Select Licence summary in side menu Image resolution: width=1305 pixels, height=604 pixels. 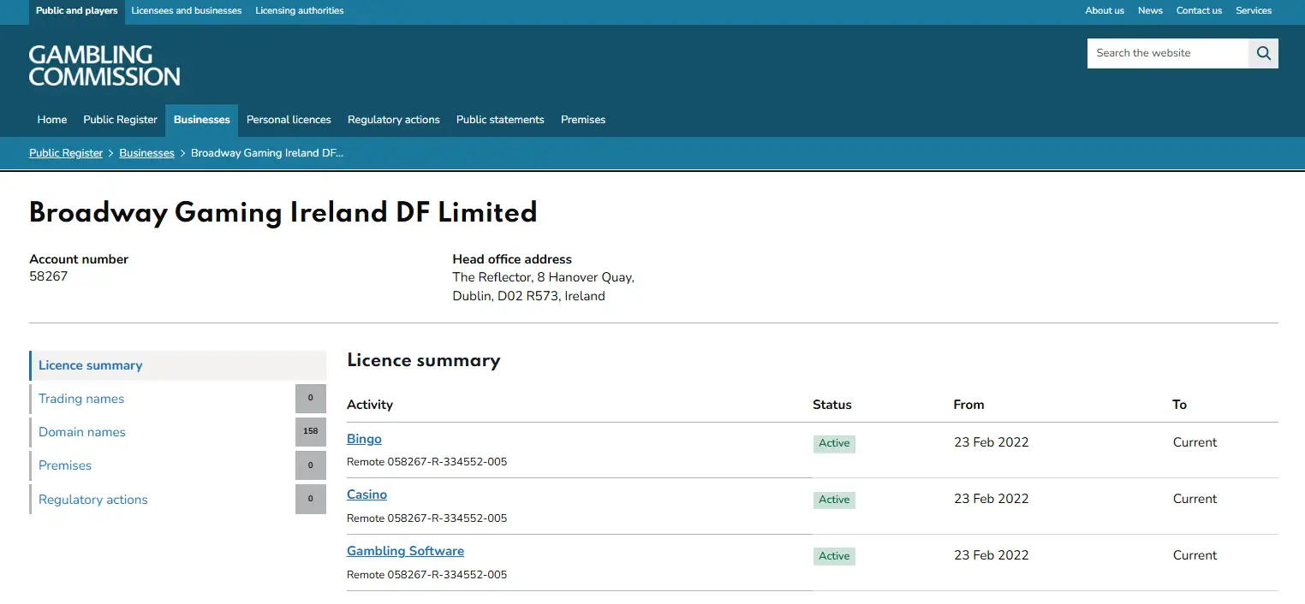point(178,365)
